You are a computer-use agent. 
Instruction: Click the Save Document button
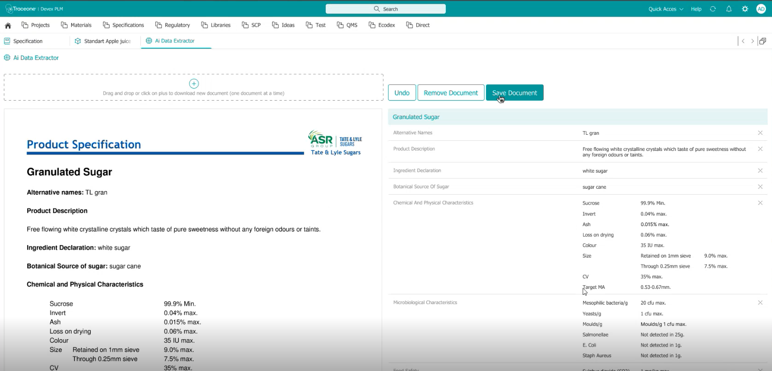514,93
